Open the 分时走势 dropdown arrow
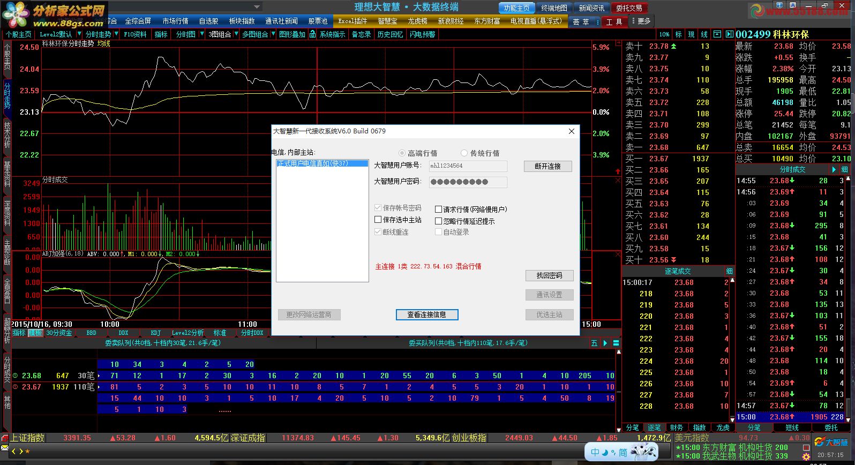Viewport: 855px width, 465px height. [115, 34]
